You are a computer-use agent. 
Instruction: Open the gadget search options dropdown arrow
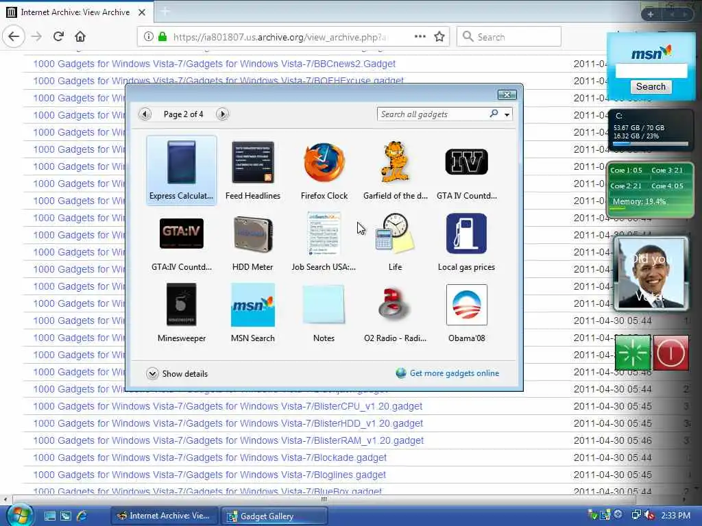pos(507,114)
